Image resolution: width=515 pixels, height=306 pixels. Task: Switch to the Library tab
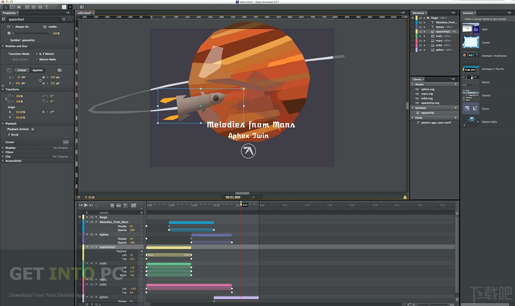[x=418, y=79]
